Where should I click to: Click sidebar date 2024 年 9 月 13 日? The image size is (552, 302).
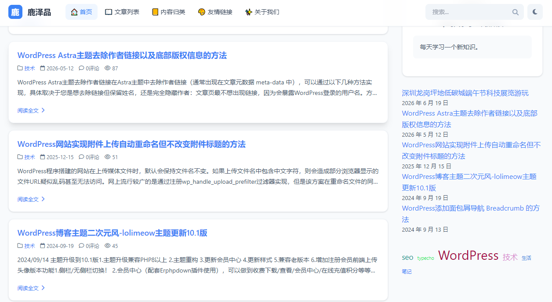click(425, 229)
